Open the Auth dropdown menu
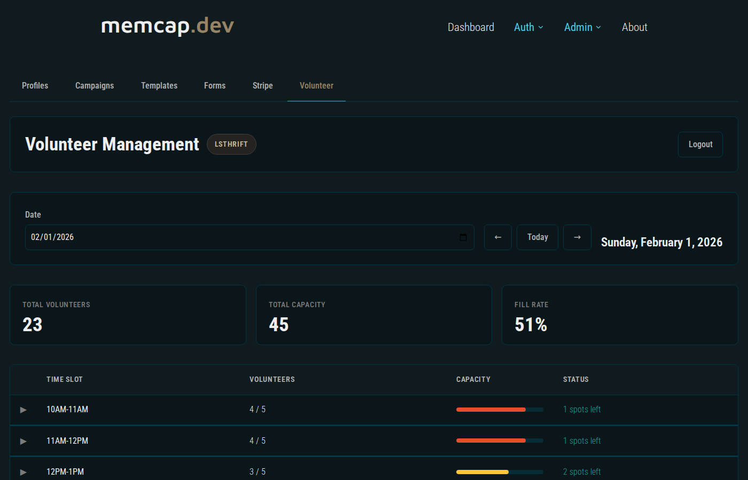 [528, 27]
